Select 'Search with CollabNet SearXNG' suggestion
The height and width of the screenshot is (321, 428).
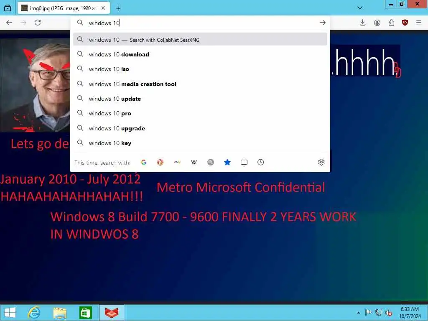[x=200, y=40]
